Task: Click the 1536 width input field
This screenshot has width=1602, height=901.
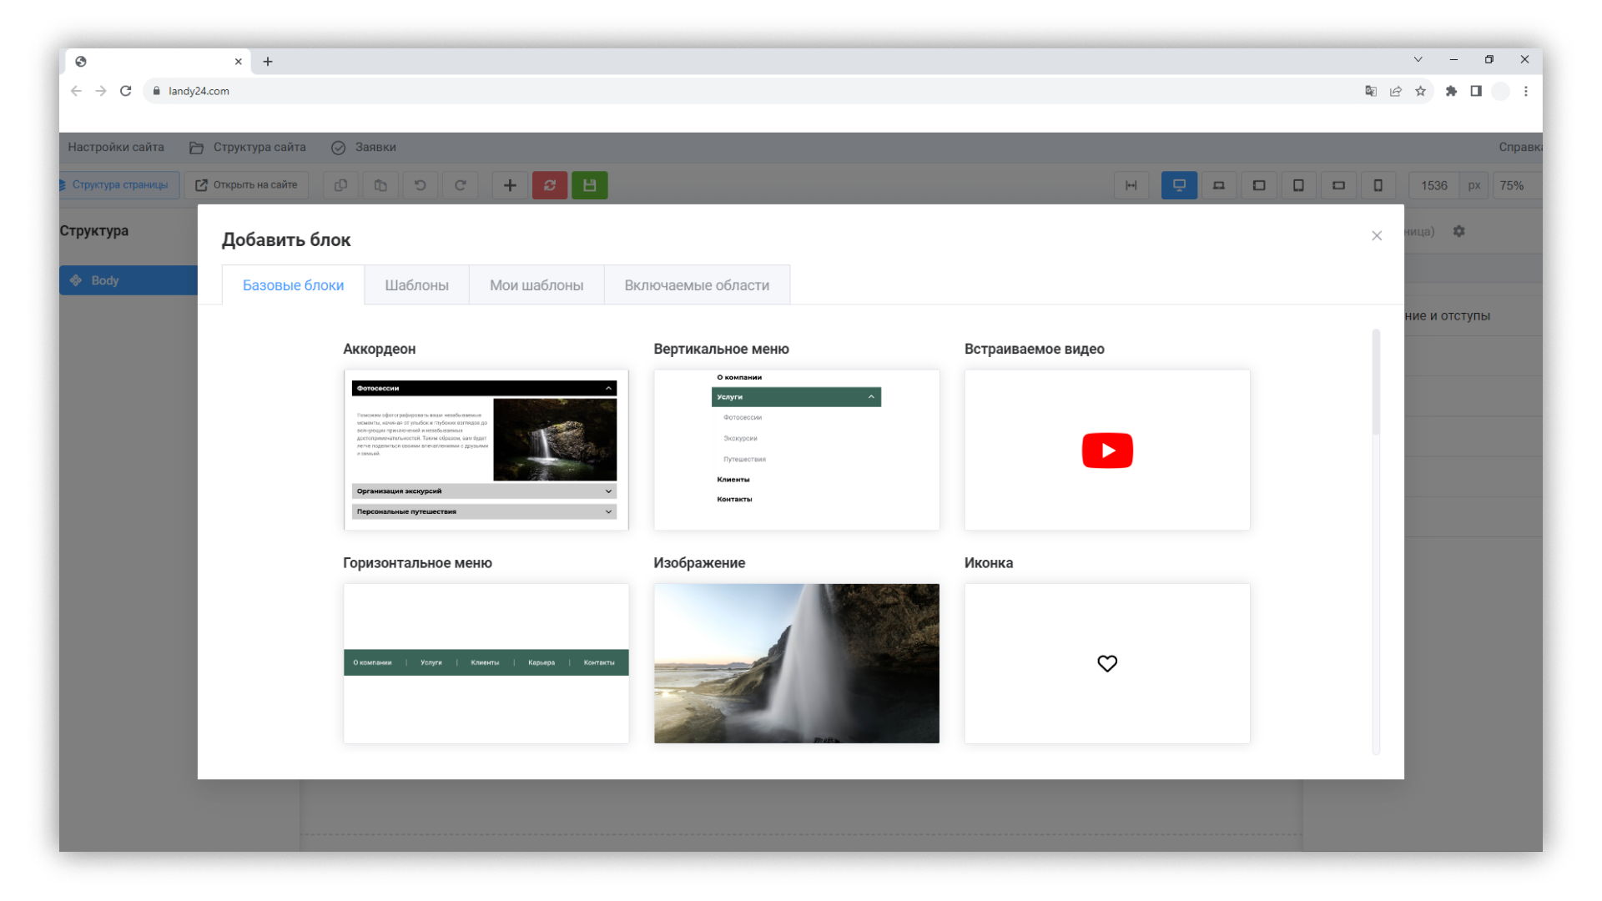Action: 1434,185
